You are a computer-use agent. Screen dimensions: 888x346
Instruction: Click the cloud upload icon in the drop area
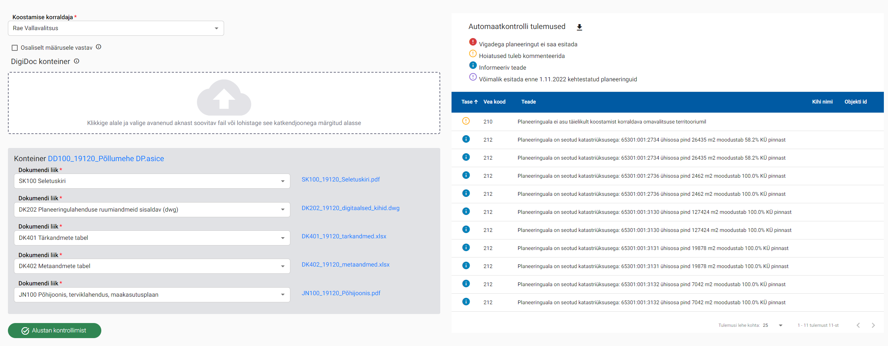click(x=224, y=98)
